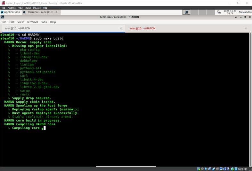Click the 'lintian' package entry

[x=27, y=65]
